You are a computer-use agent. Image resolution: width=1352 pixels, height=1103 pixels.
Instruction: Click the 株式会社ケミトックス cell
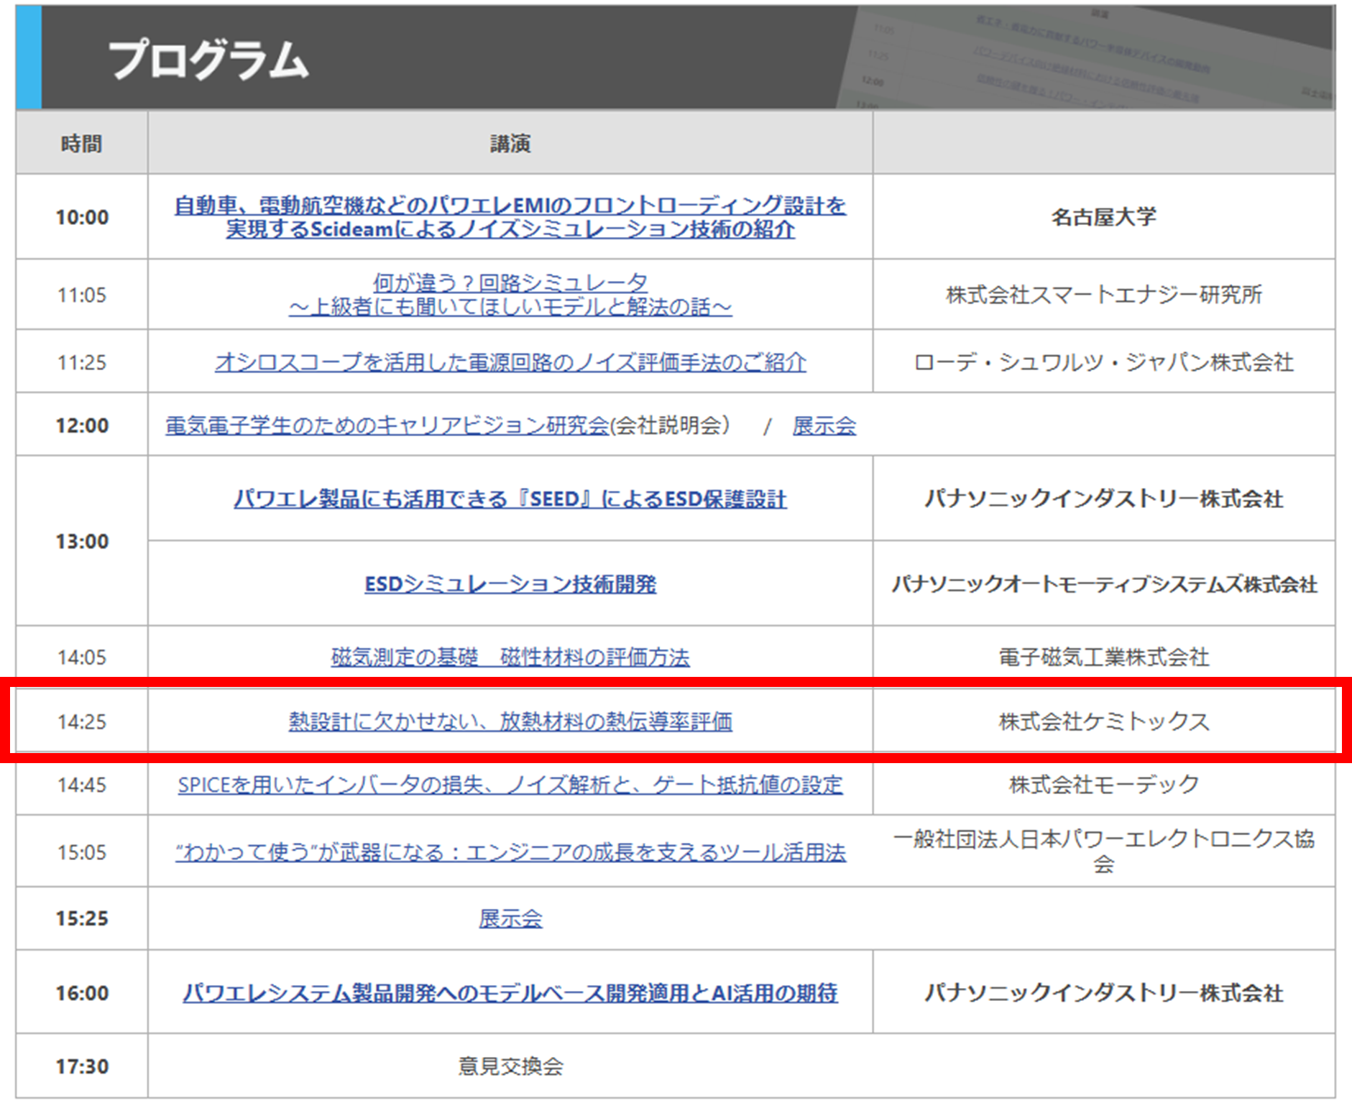(1104, 721)
